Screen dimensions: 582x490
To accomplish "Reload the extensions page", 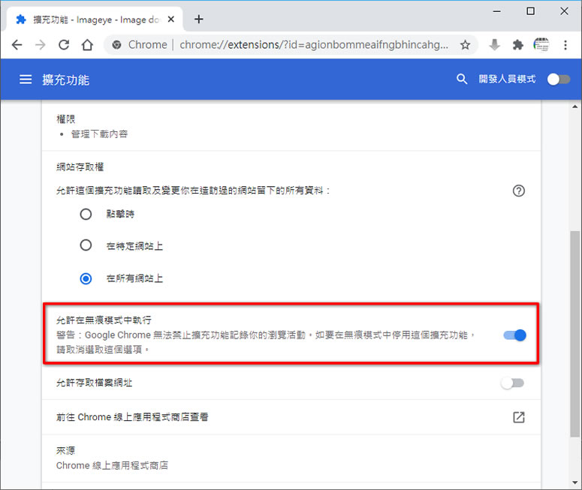I will click(64, 45).
